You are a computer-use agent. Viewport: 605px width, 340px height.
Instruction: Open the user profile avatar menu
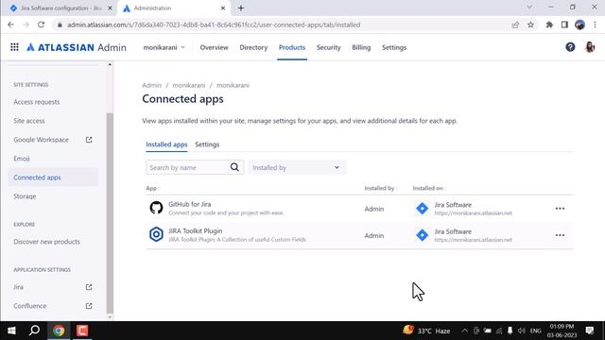pyautogui.click(x=590, y=47)
